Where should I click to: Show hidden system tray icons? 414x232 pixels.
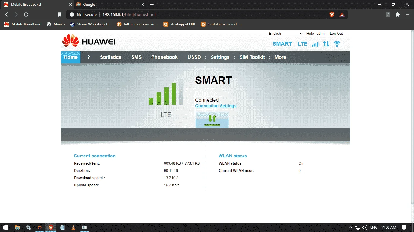pyautogui.click(x=350, y=227)
